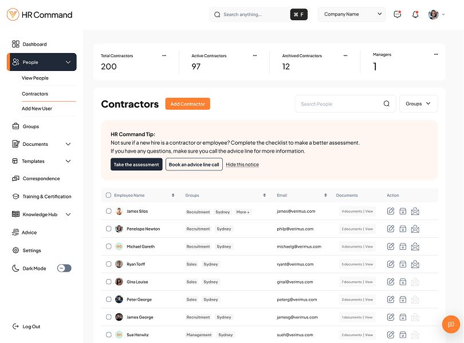Click the send email icon for Michael Gareth
464x343 pixels.
415,247
